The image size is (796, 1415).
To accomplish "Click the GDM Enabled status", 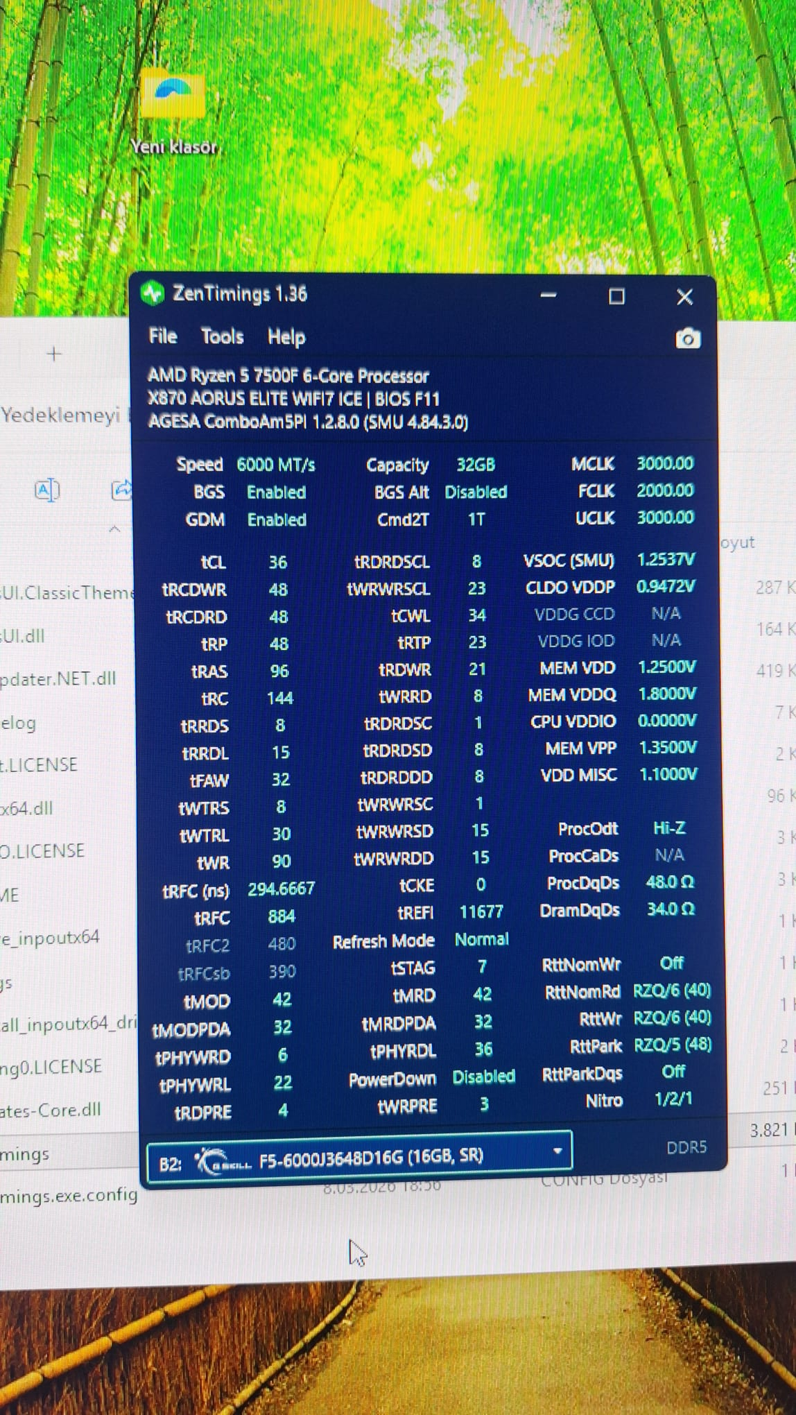I will click(x=277, y=520).
